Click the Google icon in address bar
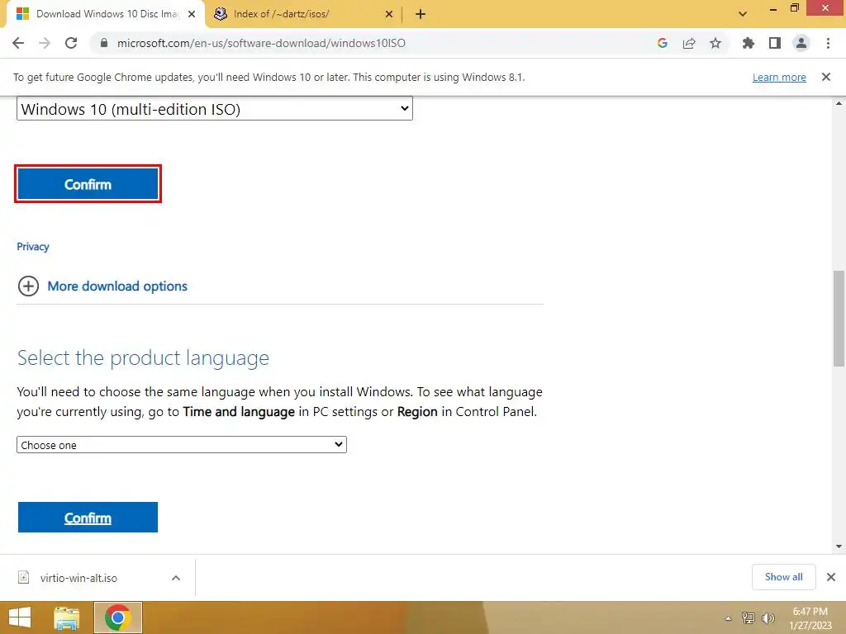This screenshot has width=846, height=634. [663, 43]
